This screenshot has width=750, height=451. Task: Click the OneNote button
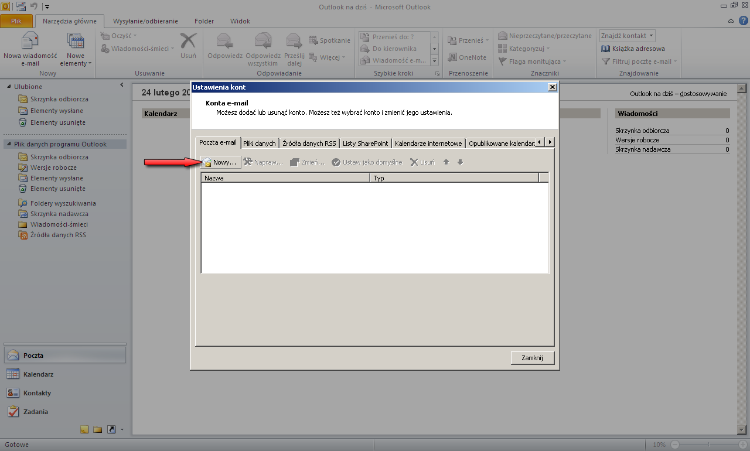(x=467, y=57)
